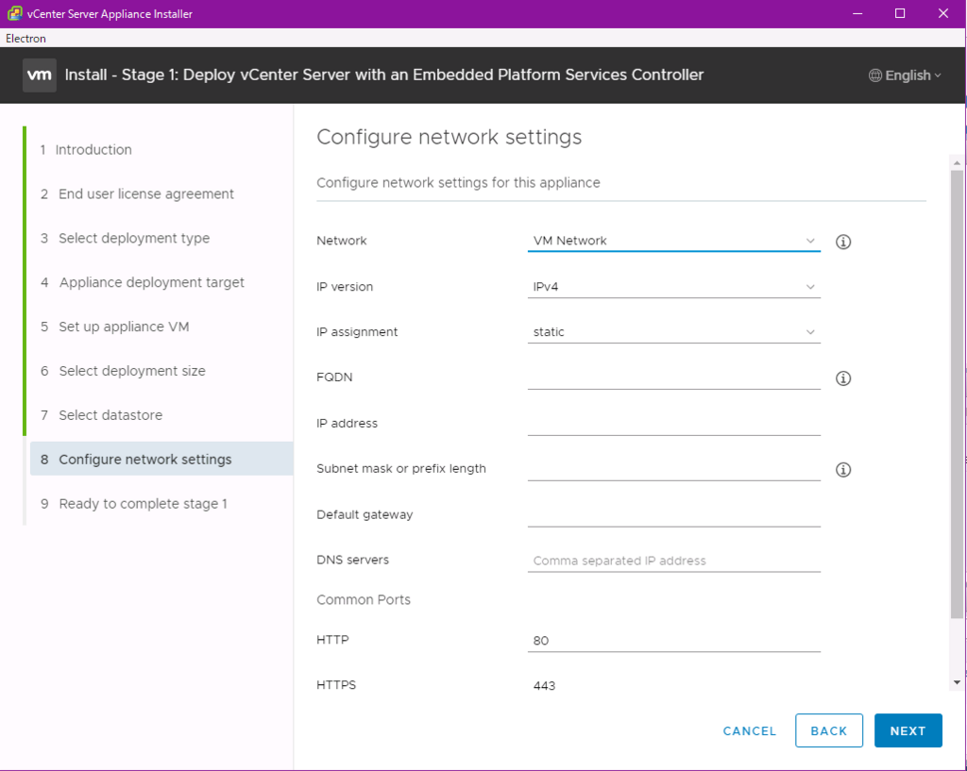Go to Set up appliance VM step

(114, 327)
